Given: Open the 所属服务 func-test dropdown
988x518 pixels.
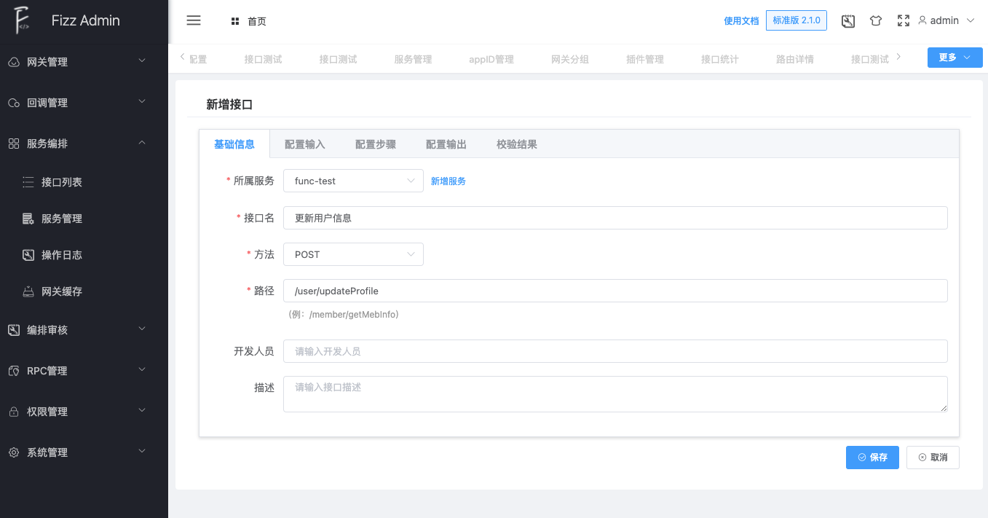Looking at the screenshot, I should (353, 181).
